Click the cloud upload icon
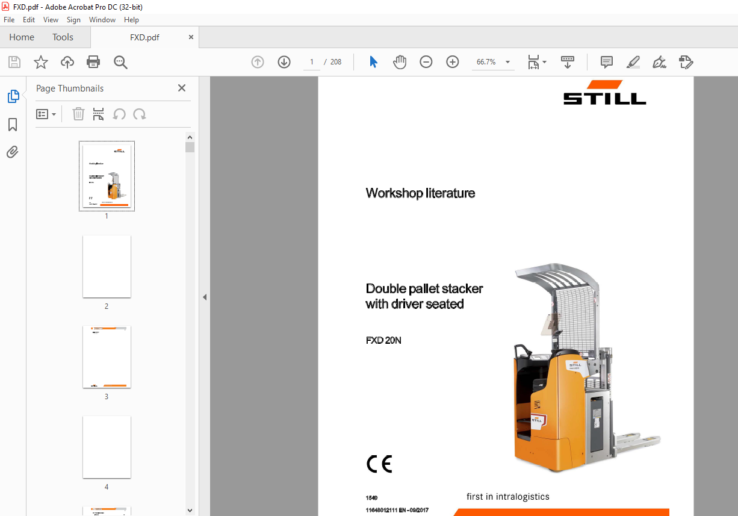The image size is (738, 516). 67,62
